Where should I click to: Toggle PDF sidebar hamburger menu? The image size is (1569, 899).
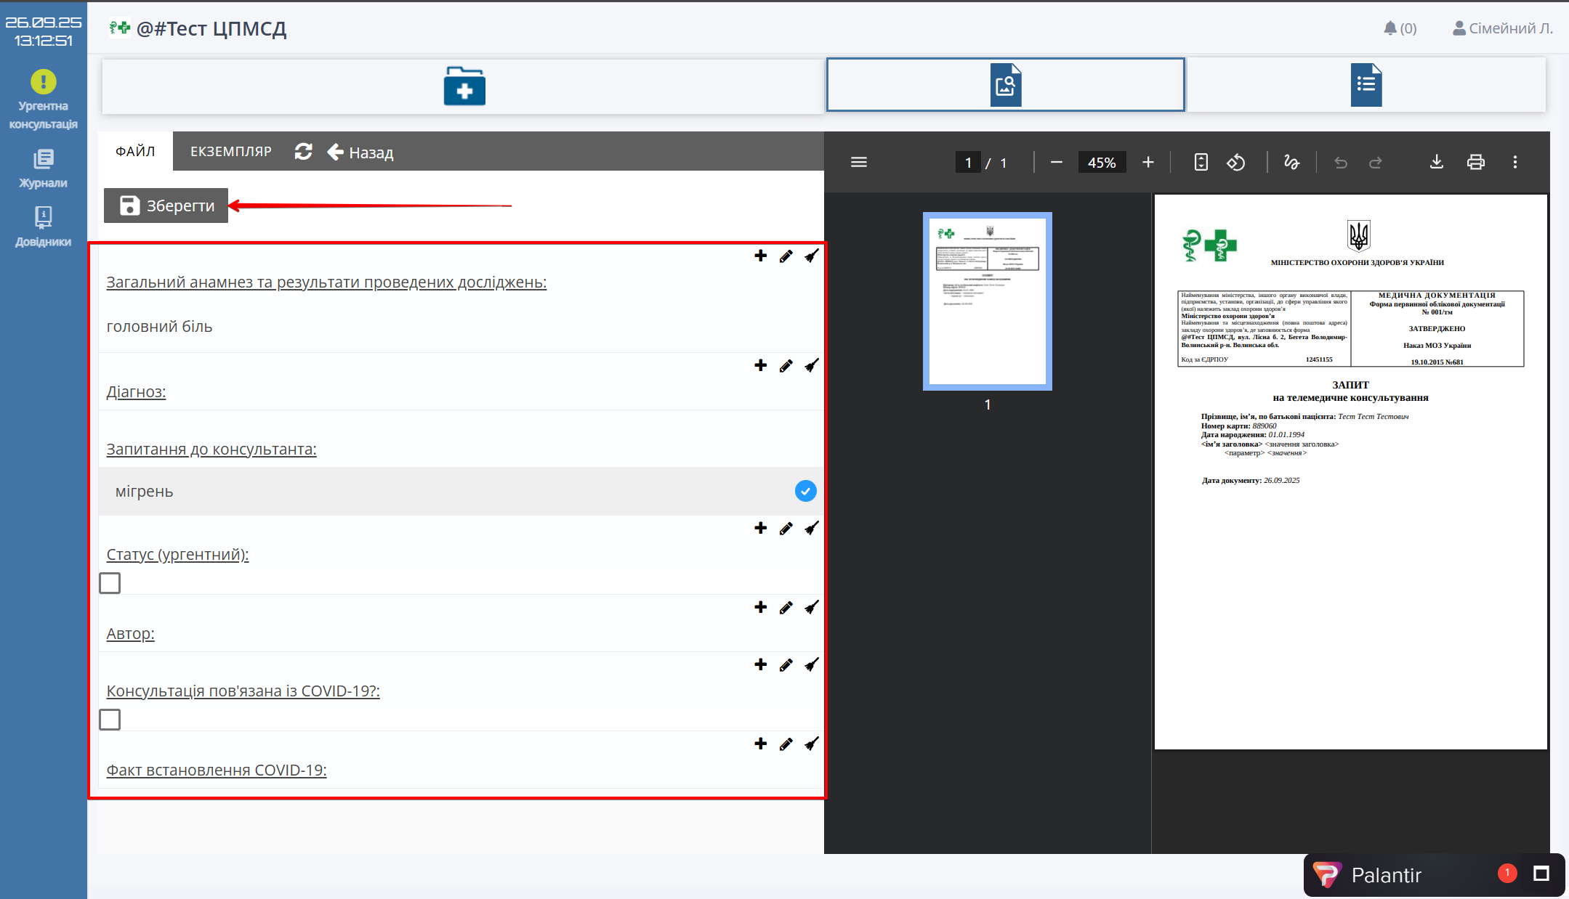[858, 163]
